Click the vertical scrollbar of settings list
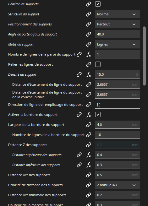The height and width of the screenshot is (206, 148). (x=144, y=56)
